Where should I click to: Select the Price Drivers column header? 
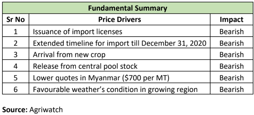(x=119, y=19)
